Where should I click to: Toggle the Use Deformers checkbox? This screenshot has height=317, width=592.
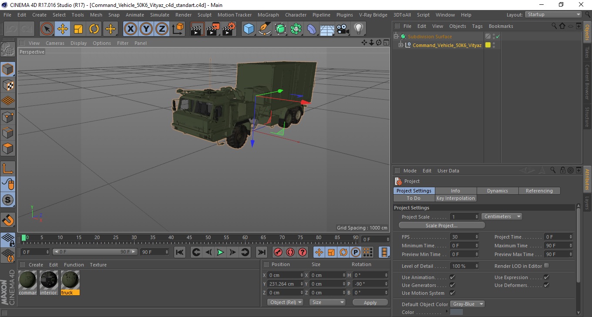point(546,285)
